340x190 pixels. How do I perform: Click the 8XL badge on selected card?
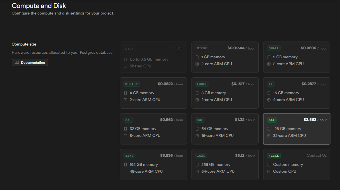click(272, 120)
